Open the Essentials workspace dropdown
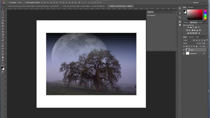 (200, 3)
